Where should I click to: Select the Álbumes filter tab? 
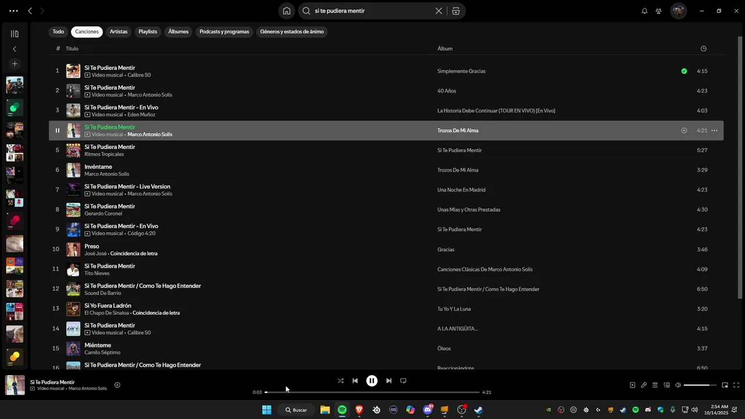[178, 31]
